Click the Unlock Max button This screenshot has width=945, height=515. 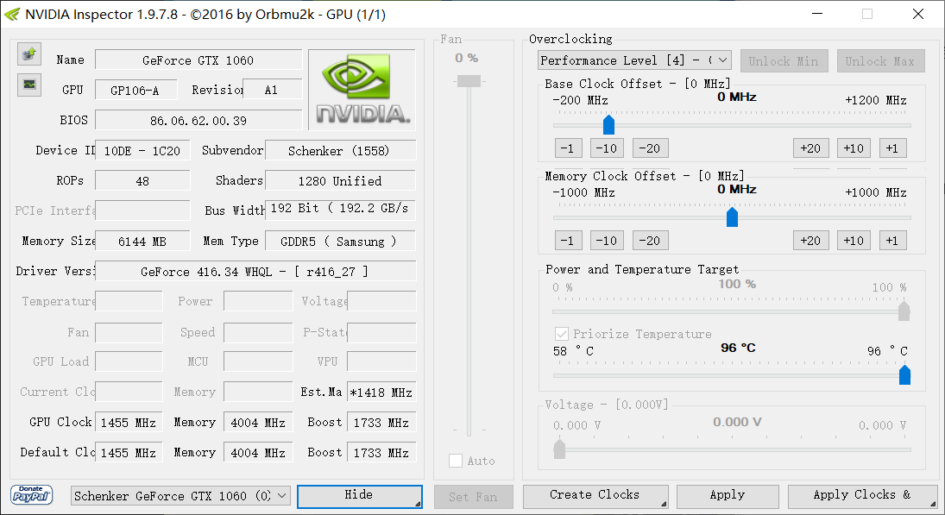pos(880,60)
